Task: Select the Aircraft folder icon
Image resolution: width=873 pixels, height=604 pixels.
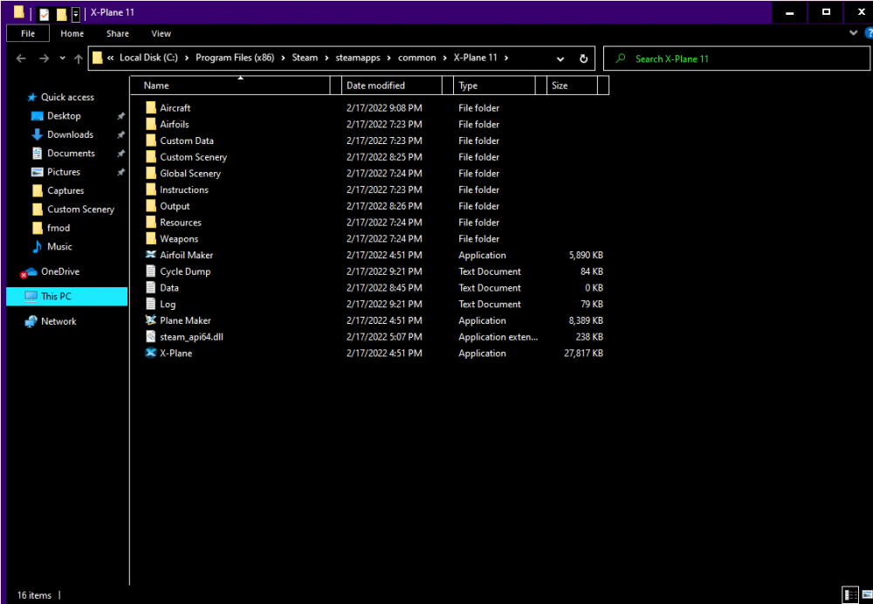Action: click(x=151, y=108)
